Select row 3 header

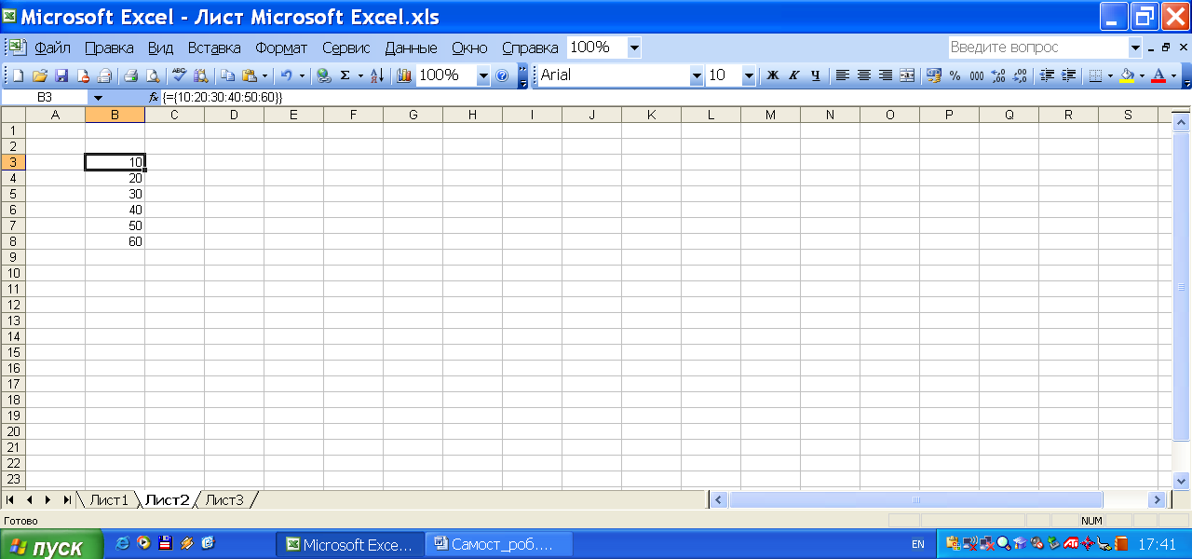[13, 162]
